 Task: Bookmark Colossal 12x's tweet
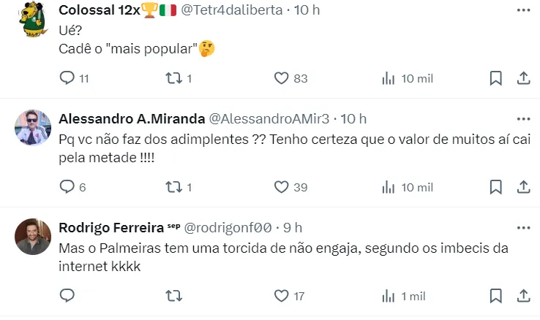pos(495,78)
